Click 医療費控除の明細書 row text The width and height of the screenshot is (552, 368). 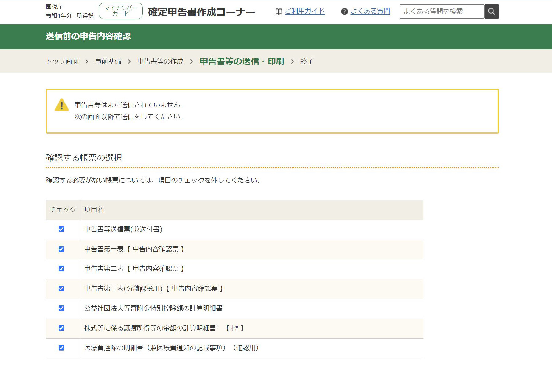point(171,348)
